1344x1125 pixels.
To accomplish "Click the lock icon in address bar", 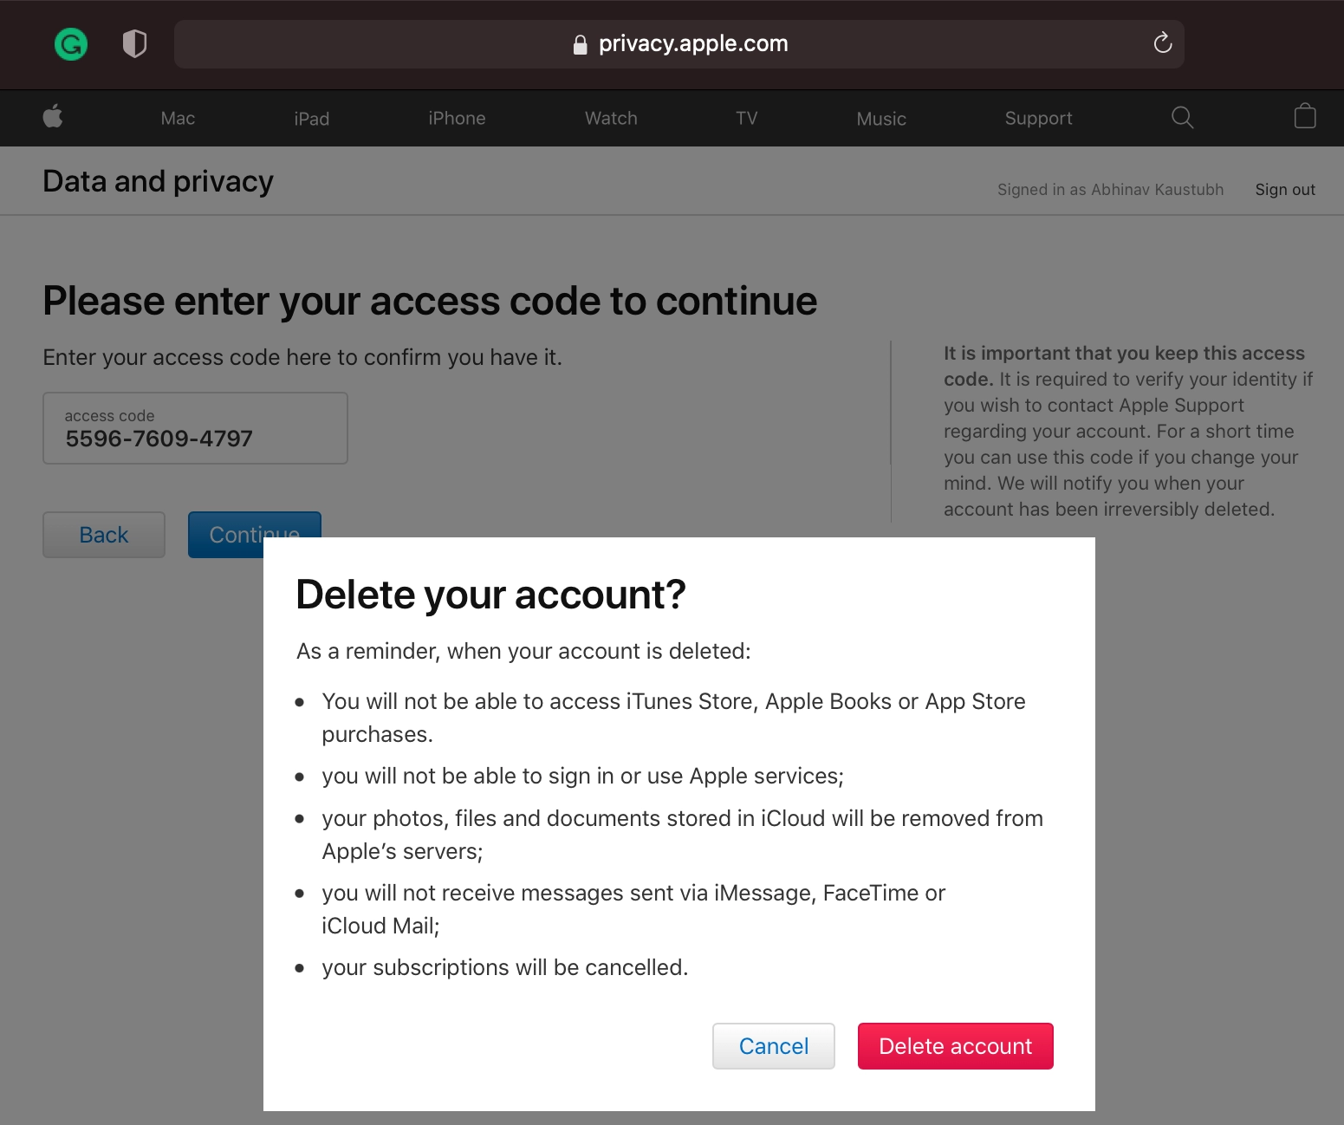I will point(581,45).
